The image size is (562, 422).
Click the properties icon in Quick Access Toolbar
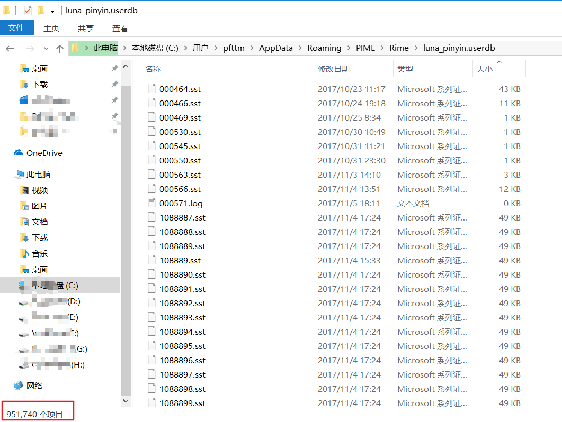26,10
